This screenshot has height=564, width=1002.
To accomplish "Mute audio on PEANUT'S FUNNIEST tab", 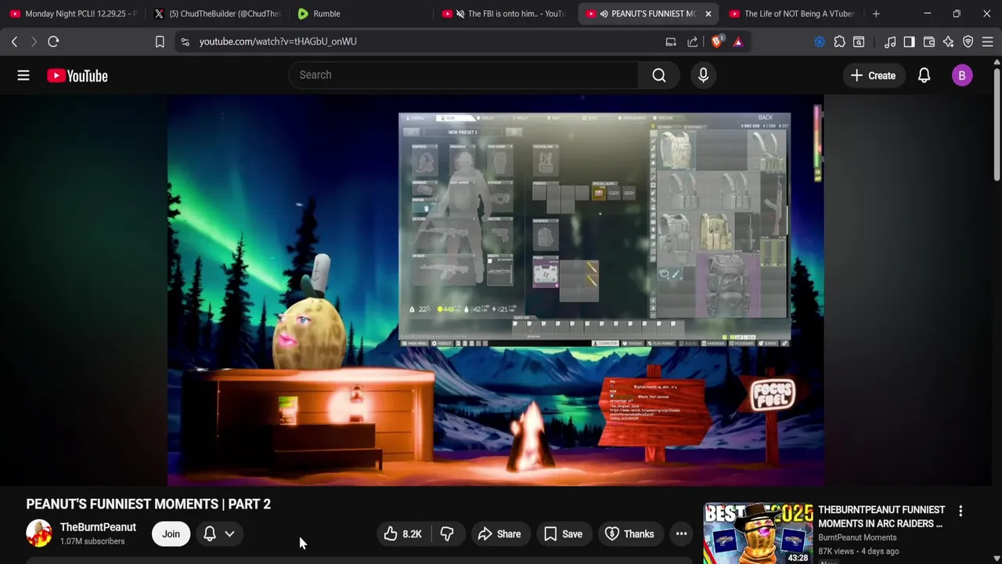I will 604,13.
